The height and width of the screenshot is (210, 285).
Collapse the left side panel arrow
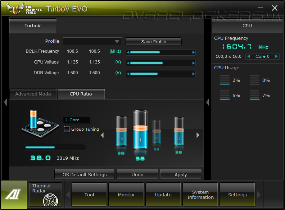pyautogui.click(x=5, y=102)
